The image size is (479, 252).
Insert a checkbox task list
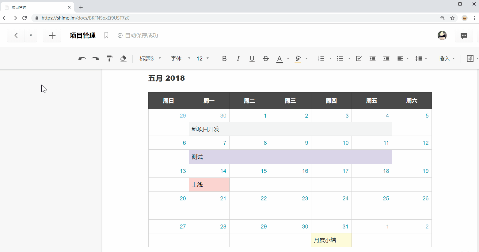[359, 59]
